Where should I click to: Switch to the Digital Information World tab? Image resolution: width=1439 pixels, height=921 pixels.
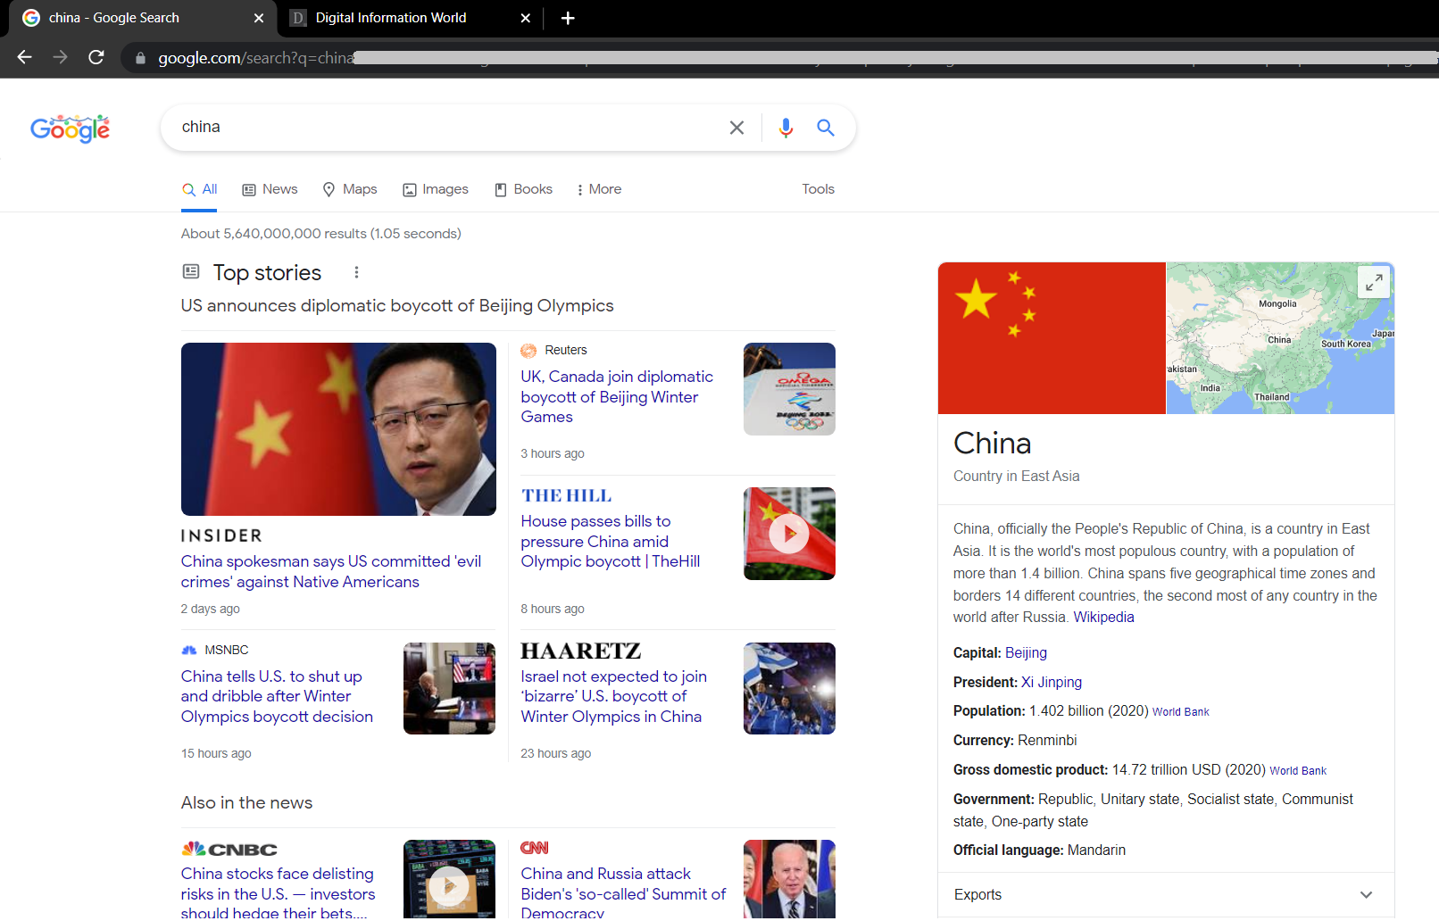pos(390,18)
